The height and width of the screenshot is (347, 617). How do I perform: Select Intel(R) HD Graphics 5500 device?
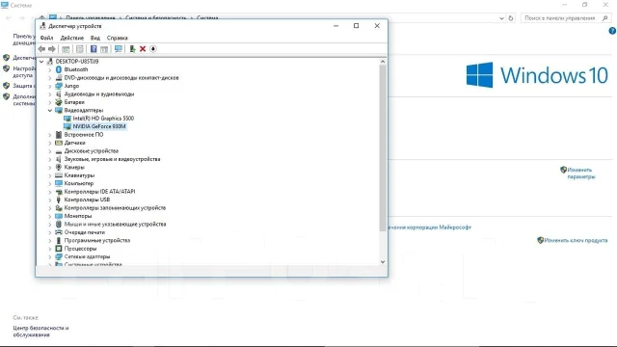click(103, 118)
